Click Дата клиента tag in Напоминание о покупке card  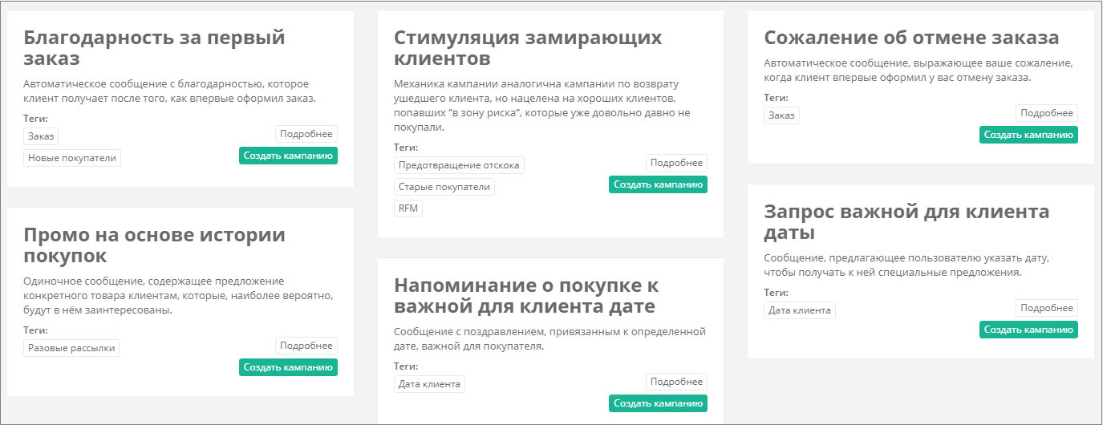coord(429,384)
